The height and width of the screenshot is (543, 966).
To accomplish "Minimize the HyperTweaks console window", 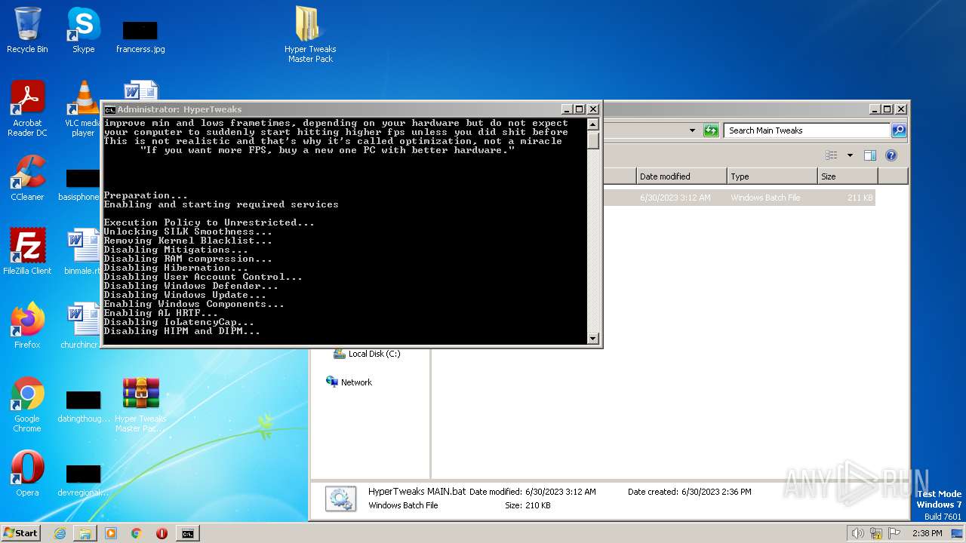I will pyautogui.click(x=567, y=109).
